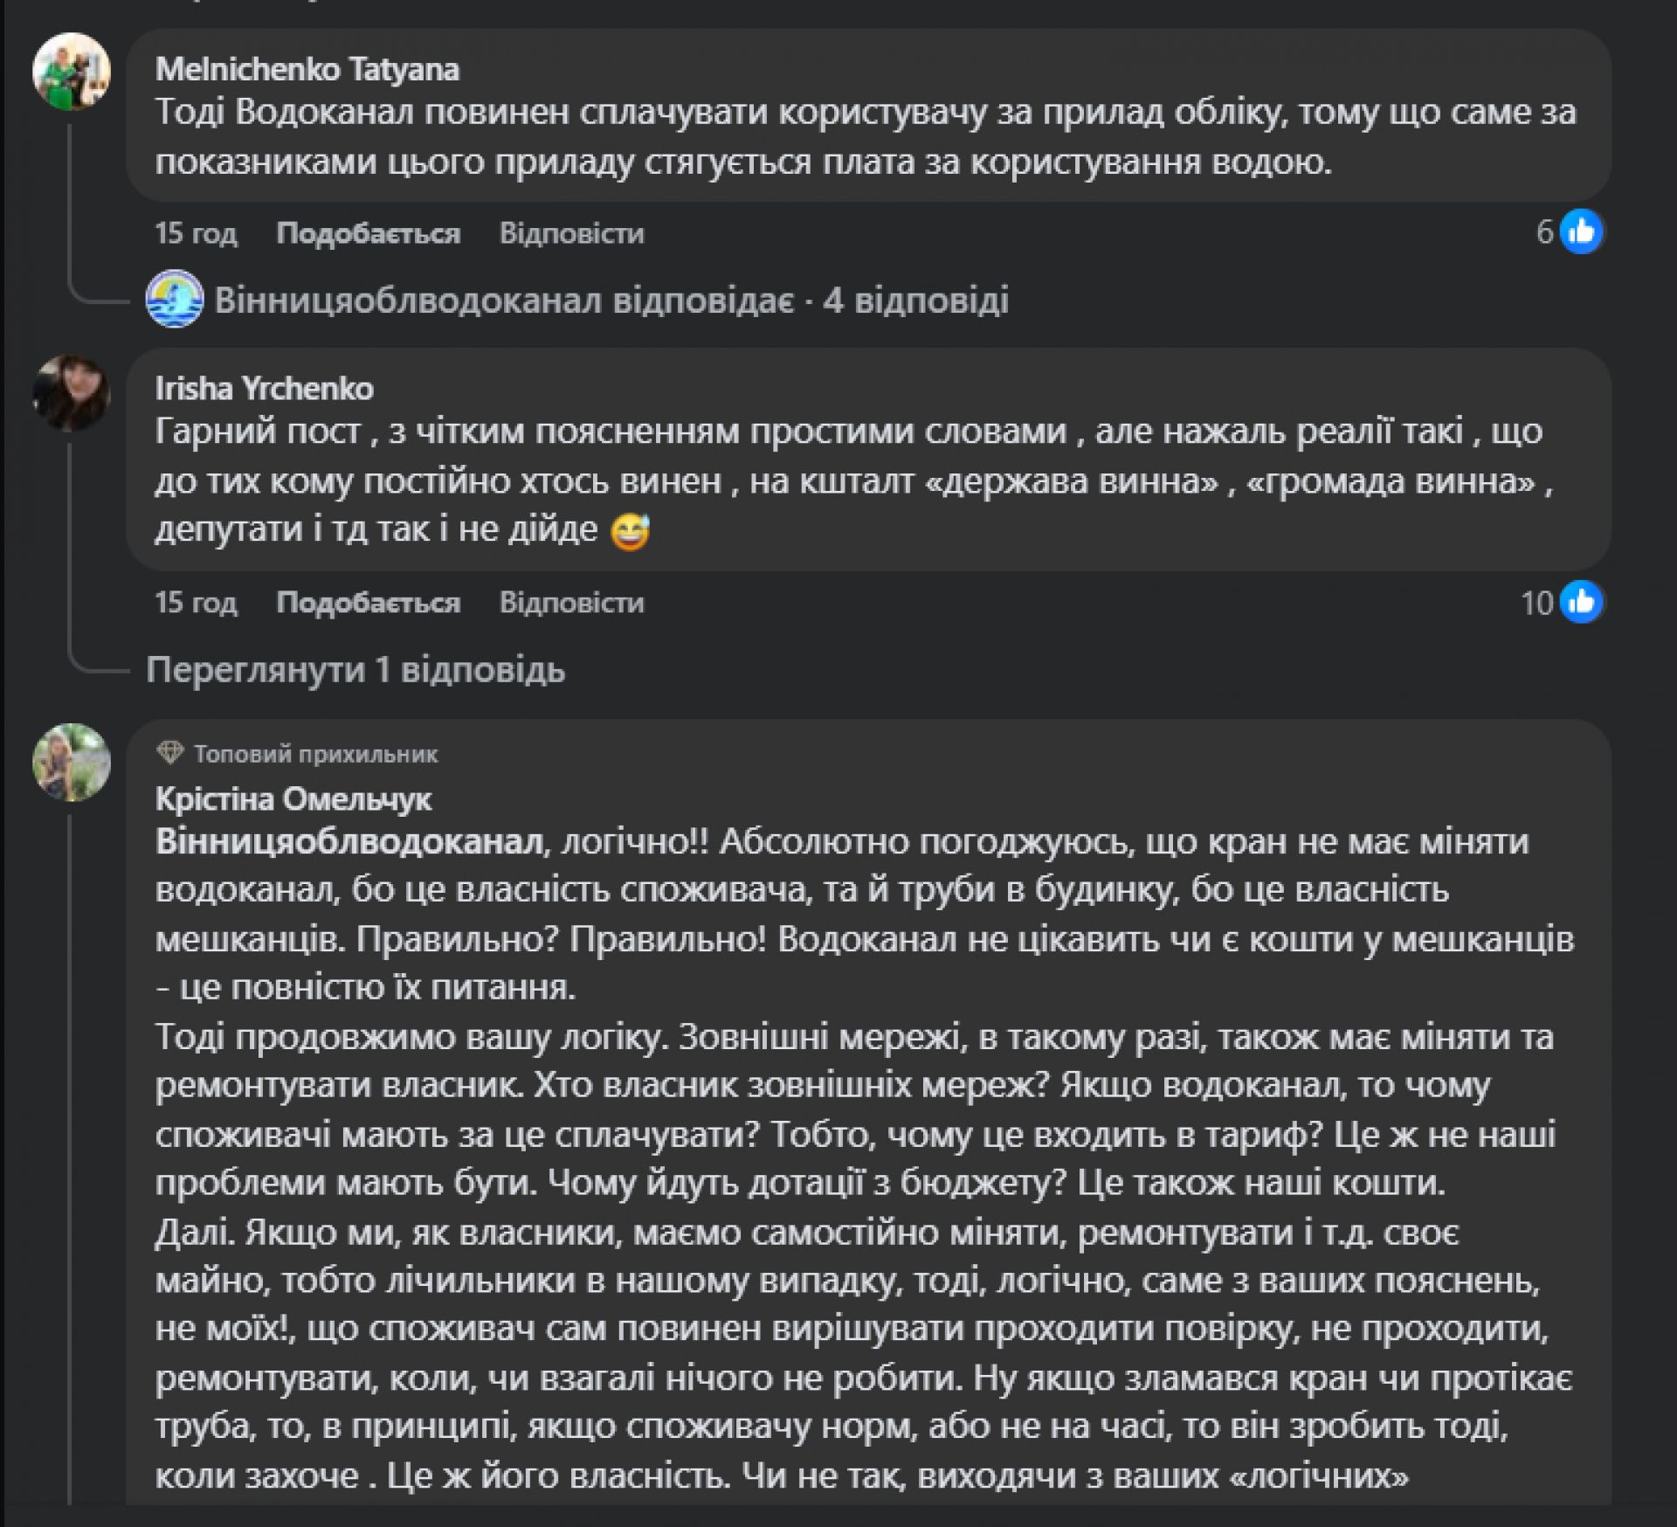Expand 'Переглянути 1 відповідь' replies
This screenshot has width=1677, height=1527.
point(355,670)
